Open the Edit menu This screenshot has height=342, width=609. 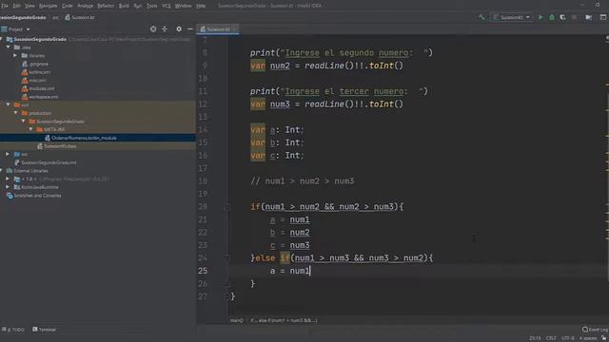[17, 6]
